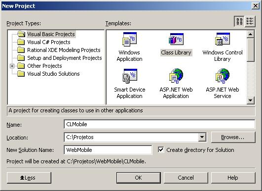Click the Visual Studio Solutions folder icon
This screenshot has width=262, height=191.
(x=21, y=74)
